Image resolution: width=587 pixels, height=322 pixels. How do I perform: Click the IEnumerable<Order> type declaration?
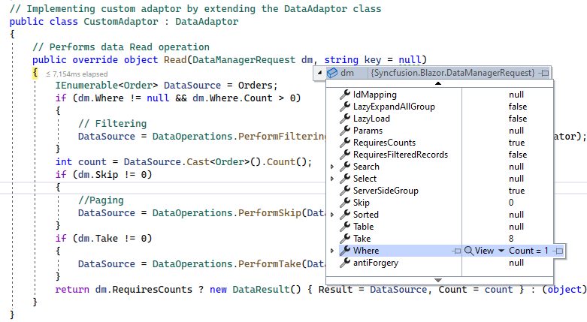(x=107, y=86)
